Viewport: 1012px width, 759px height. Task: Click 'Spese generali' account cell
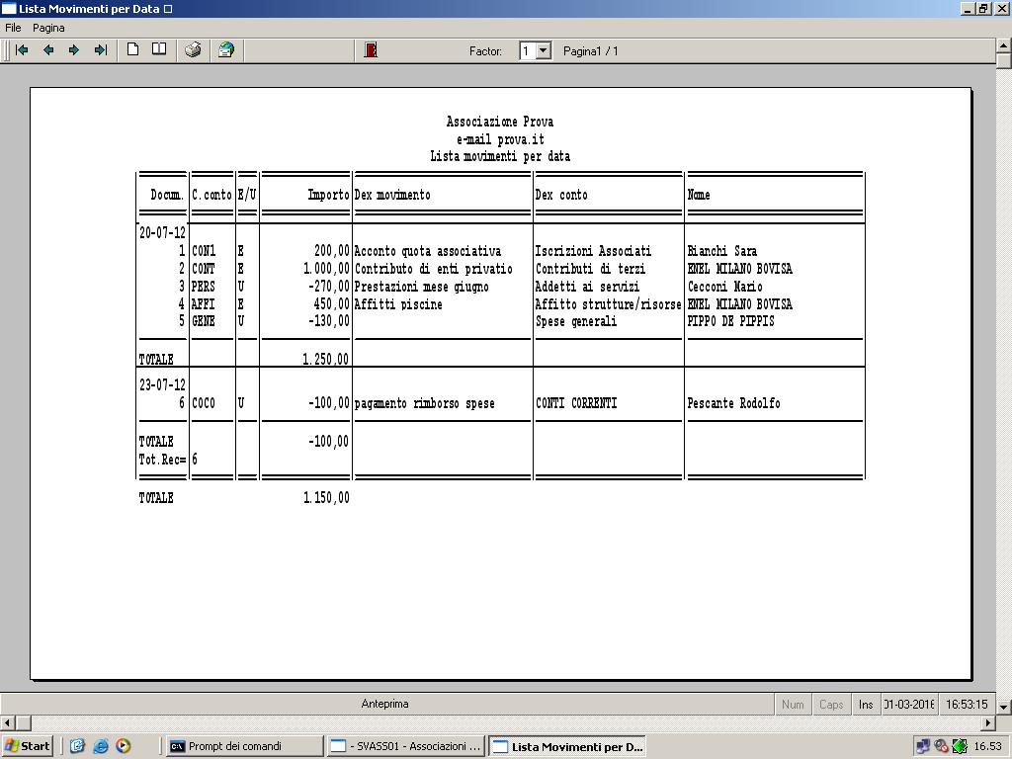(576, 321)
